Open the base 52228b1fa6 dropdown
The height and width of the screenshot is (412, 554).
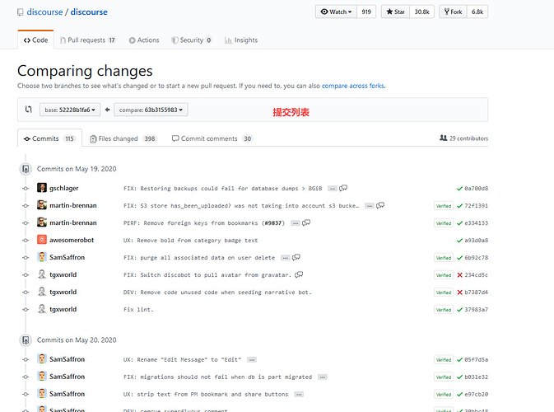(x=70, y=110)
